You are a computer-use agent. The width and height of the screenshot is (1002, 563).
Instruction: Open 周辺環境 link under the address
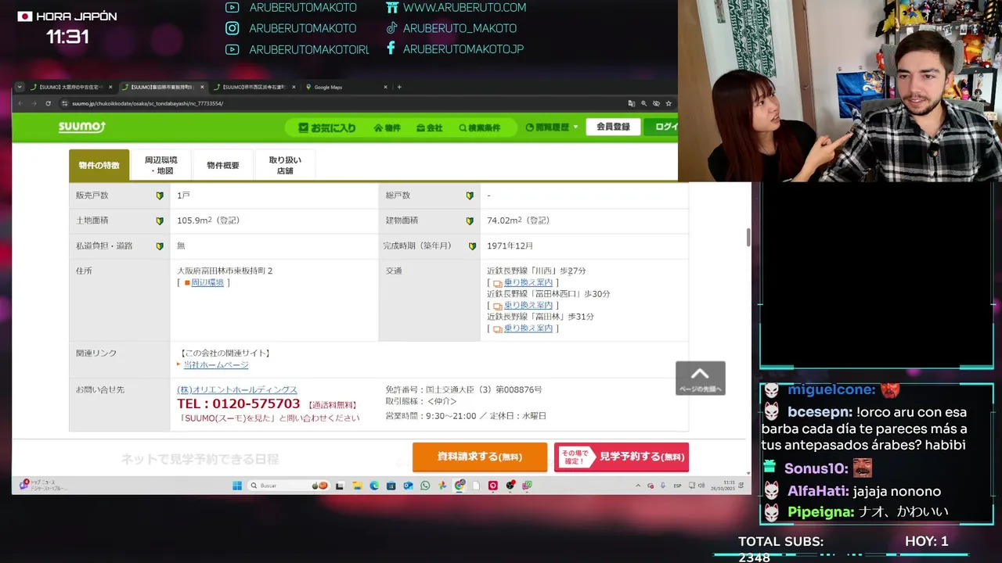(x=207, y=282)
